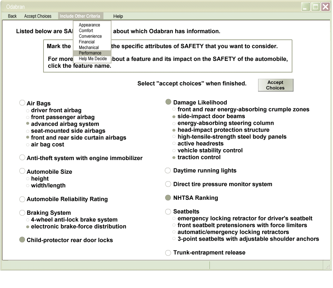Mark 3-point seatbelts with adjustable shoulder anchors
The height and width of the screenshot is (288, 333).
pos(174,239)
